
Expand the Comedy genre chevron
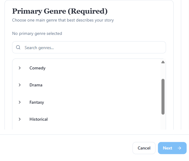coord(20,68)
